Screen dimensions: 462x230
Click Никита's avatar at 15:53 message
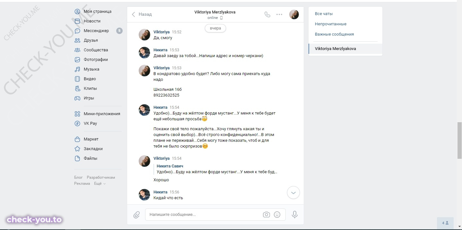tap(144, 53)
